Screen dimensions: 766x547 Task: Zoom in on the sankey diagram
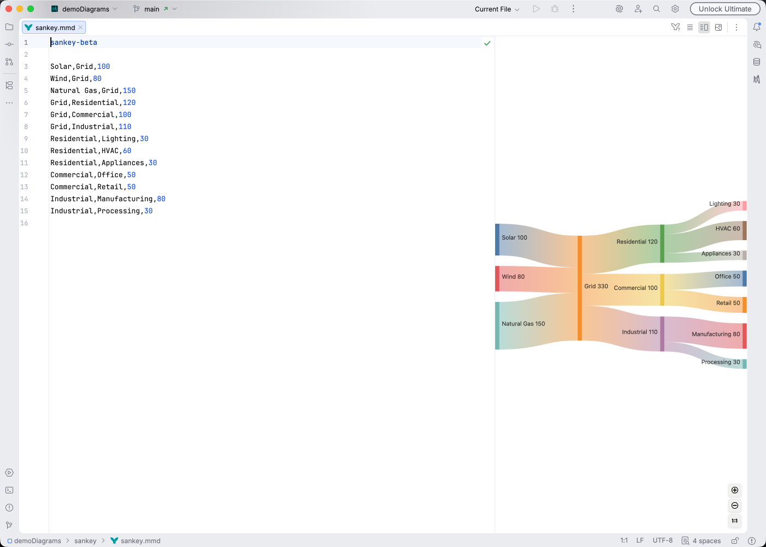[x=735, y=490]
